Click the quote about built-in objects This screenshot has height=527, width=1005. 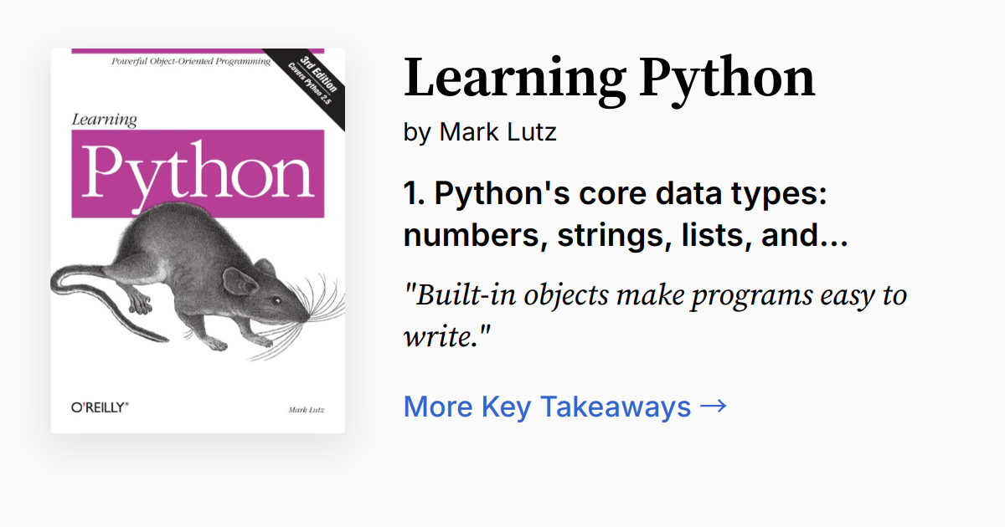655,316
